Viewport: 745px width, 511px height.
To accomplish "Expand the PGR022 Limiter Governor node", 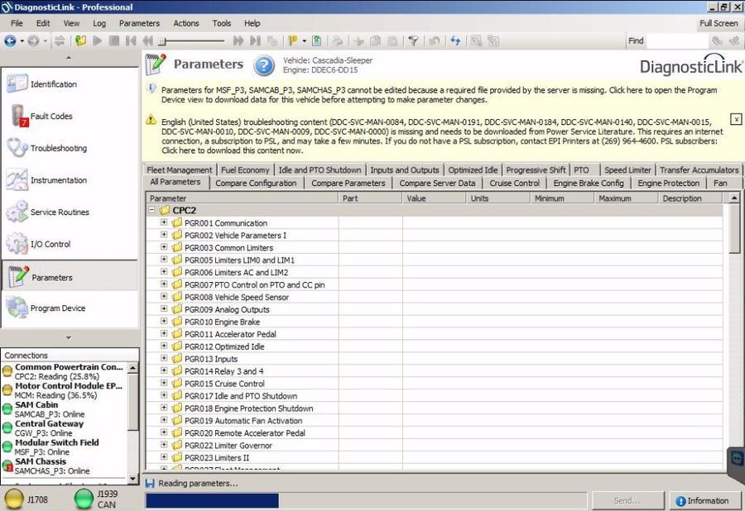I will [x=164, y=445].
